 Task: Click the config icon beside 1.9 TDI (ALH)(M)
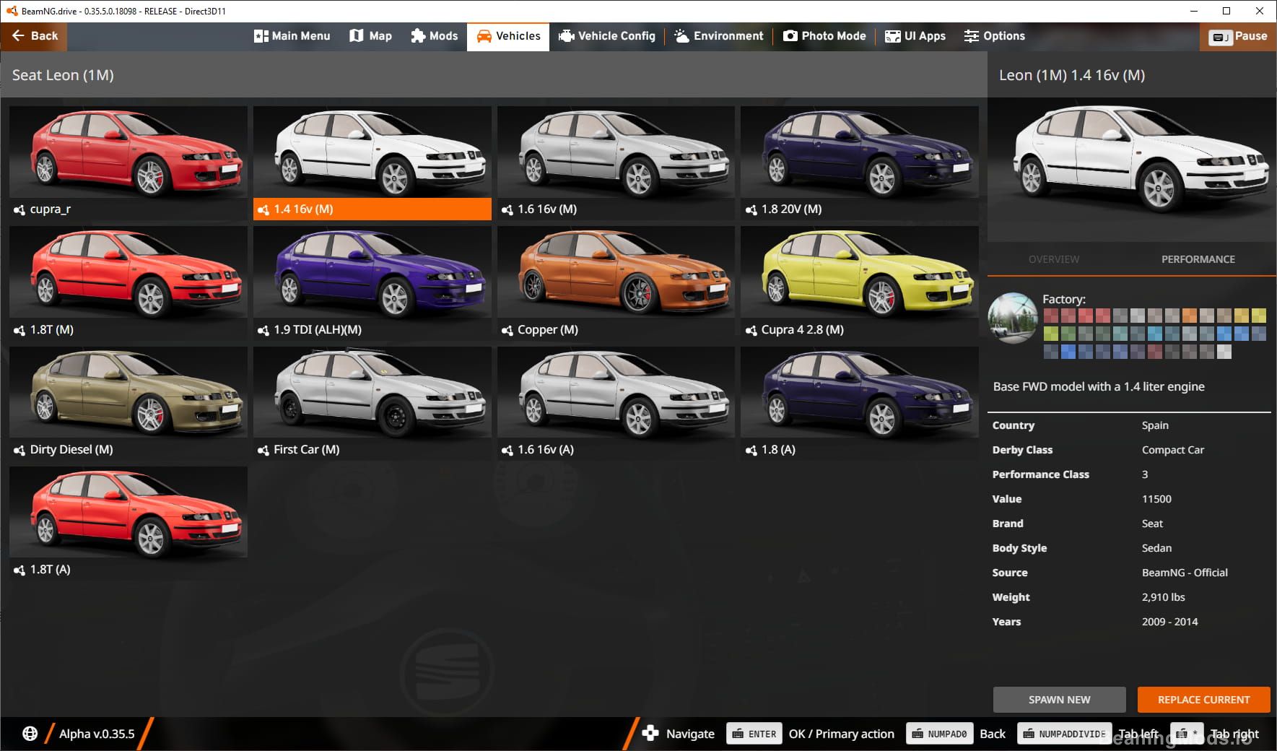pyautogui.click(x=263, y=330)
